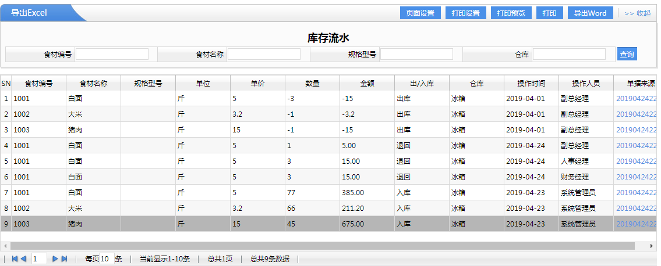Focus the 食材编号 input field
This screenshot has height=266, width=661.
tap(112, 55)
